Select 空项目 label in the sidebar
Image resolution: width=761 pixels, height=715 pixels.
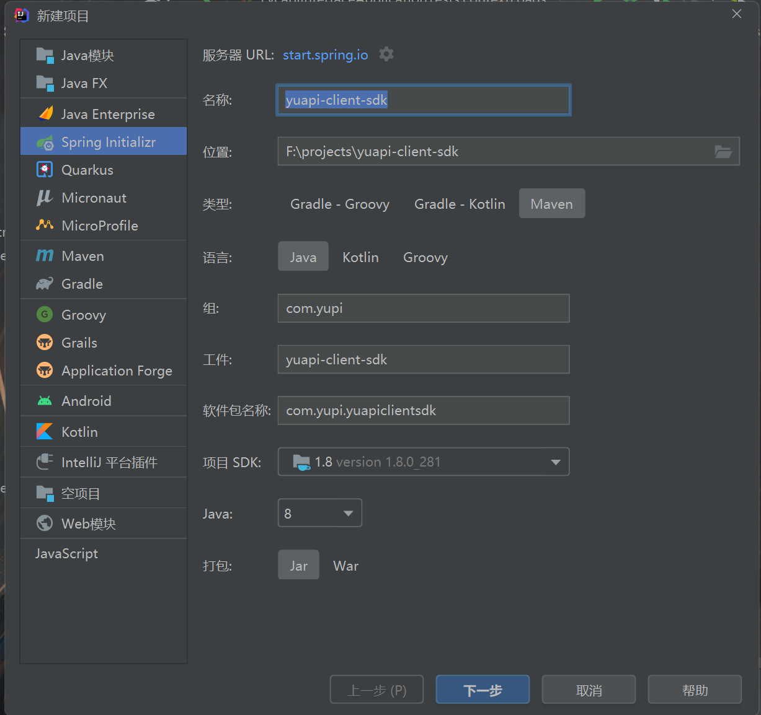click(x=81, y=493)
